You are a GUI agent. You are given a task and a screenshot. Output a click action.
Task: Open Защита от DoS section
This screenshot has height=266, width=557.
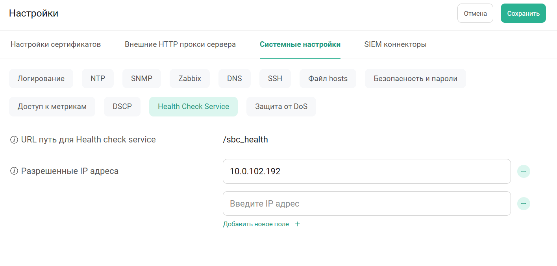coord(281,107)
